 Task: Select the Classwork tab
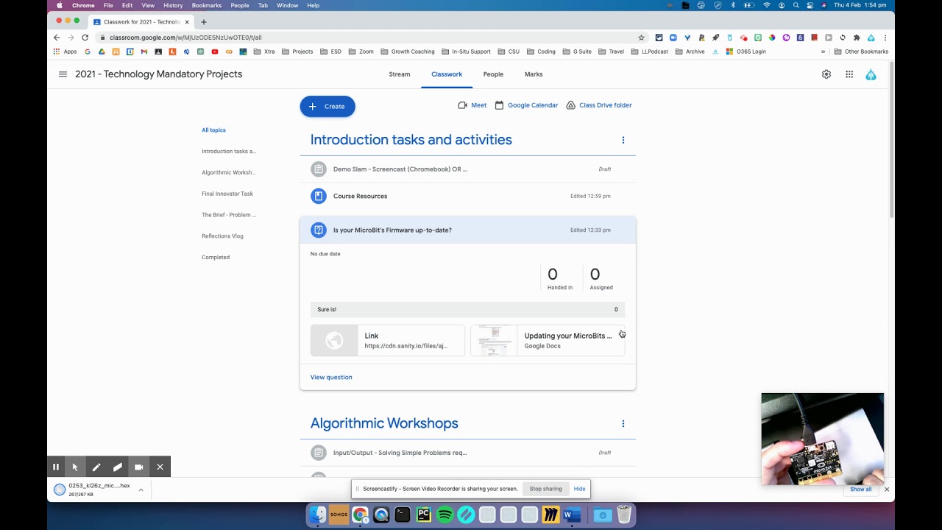tap(447, 74)
